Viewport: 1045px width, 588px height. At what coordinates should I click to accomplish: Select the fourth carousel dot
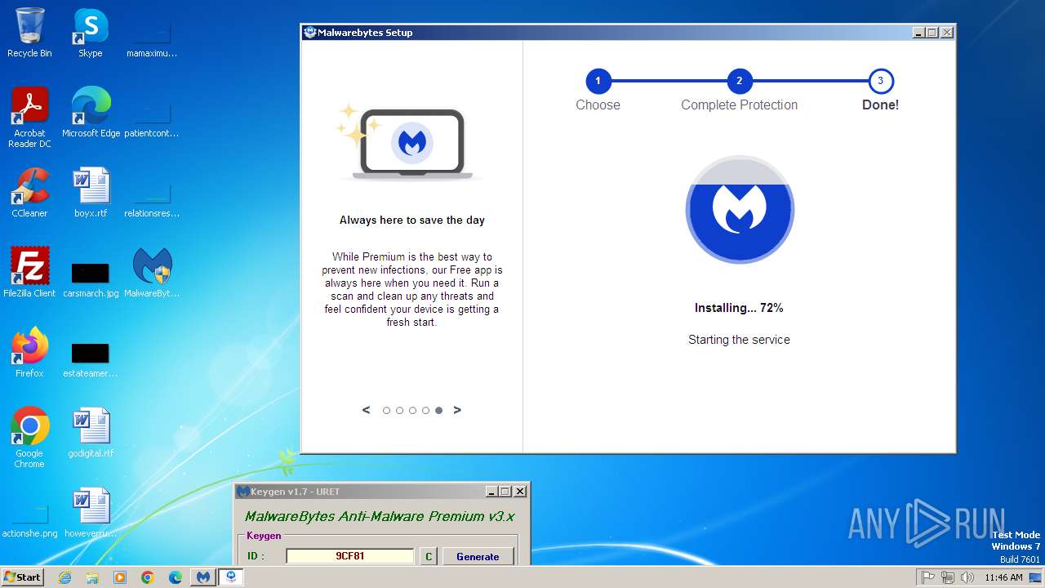pos(425,411)
